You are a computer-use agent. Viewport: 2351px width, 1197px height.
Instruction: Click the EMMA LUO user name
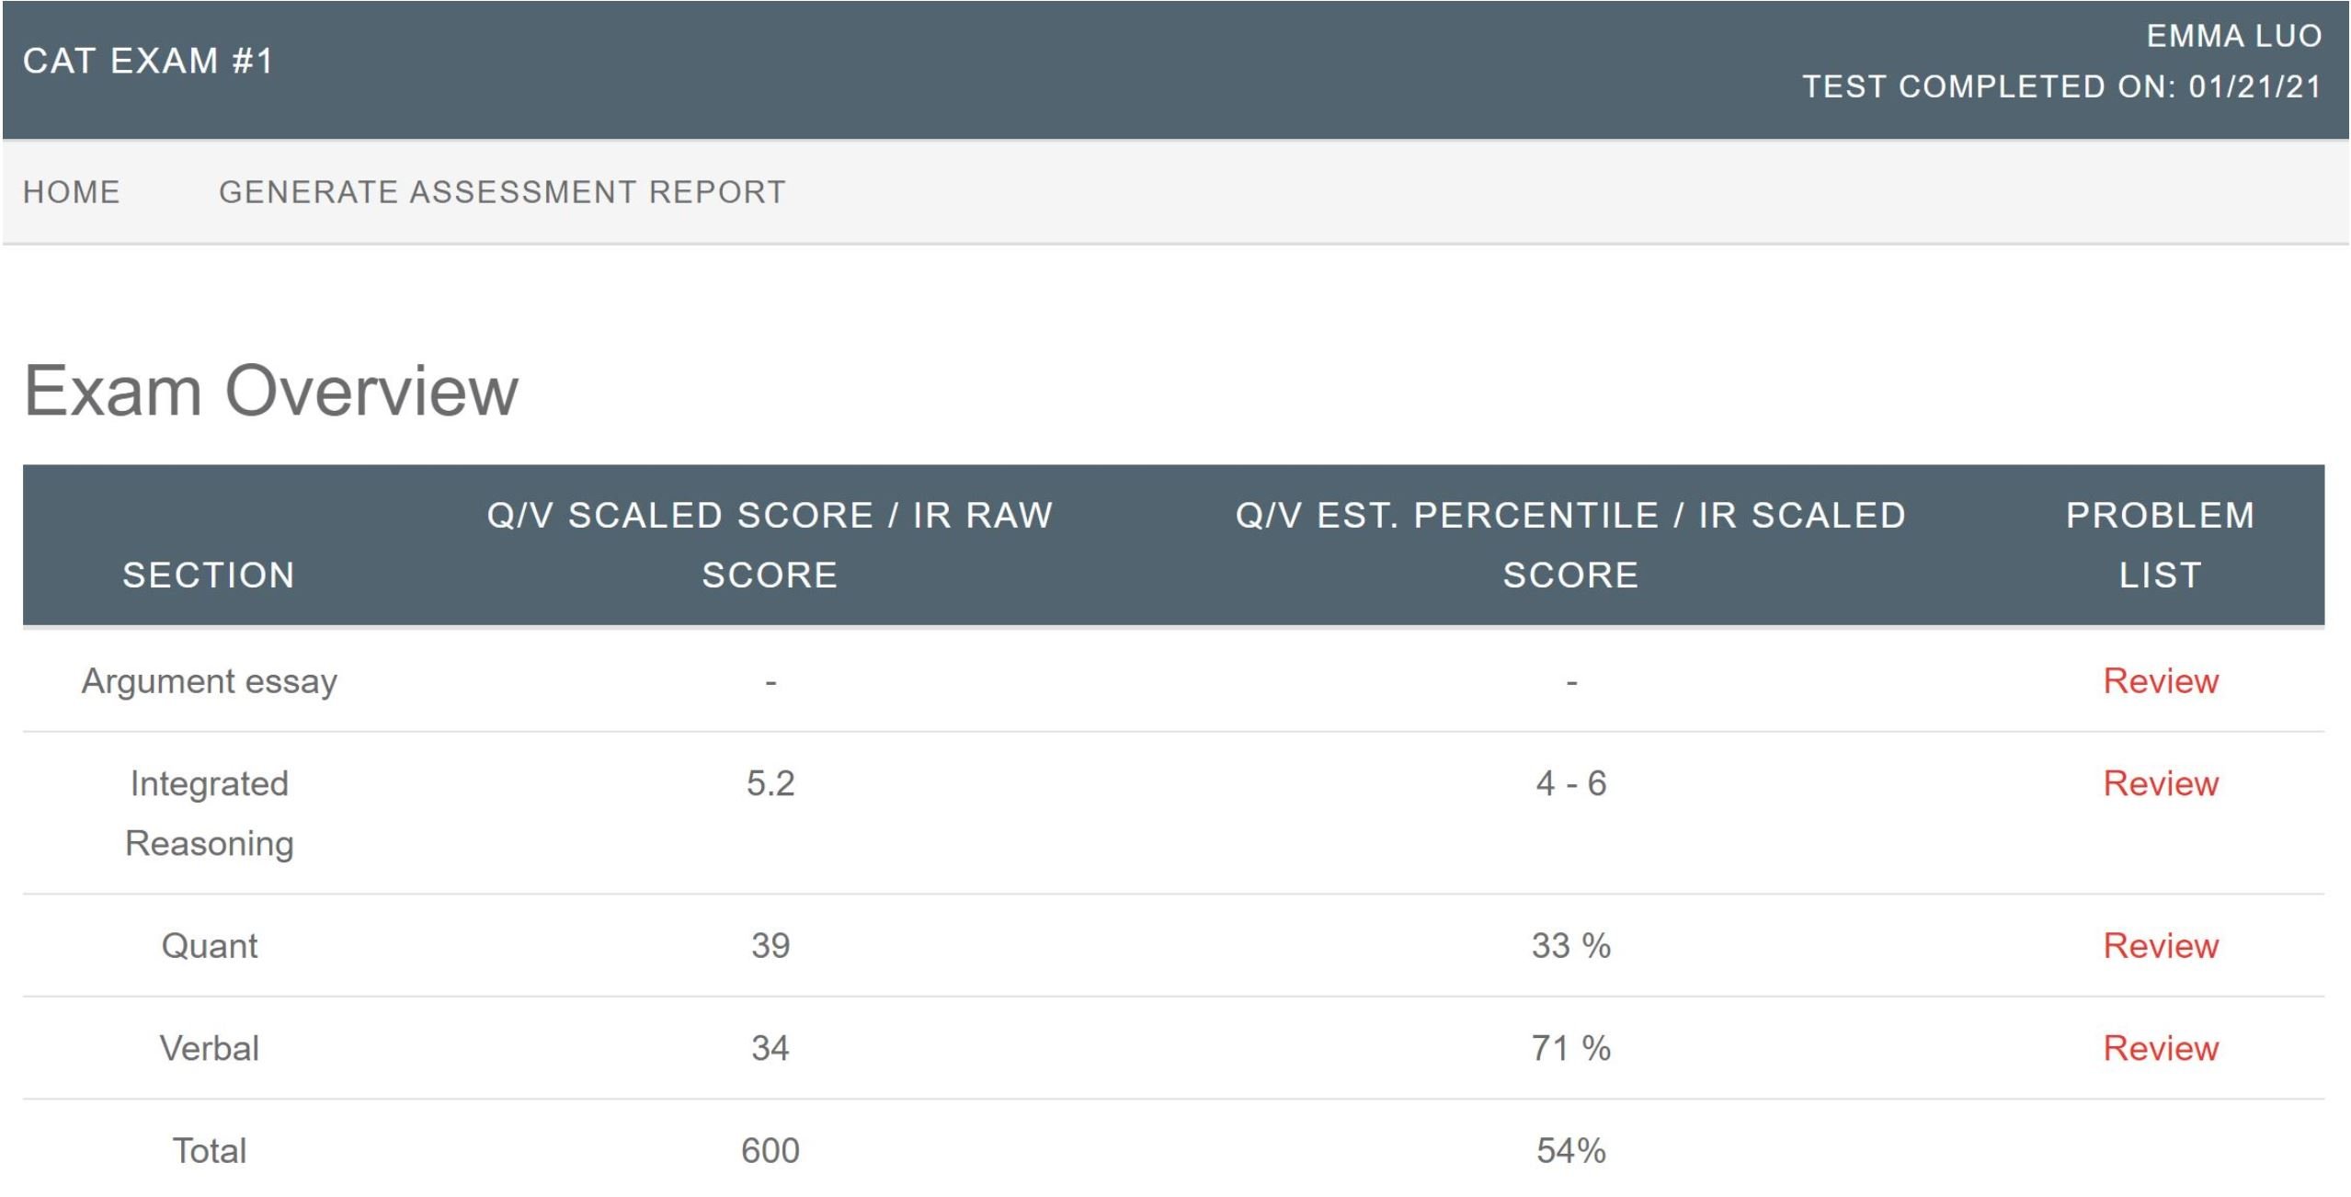pos(2234,37)
